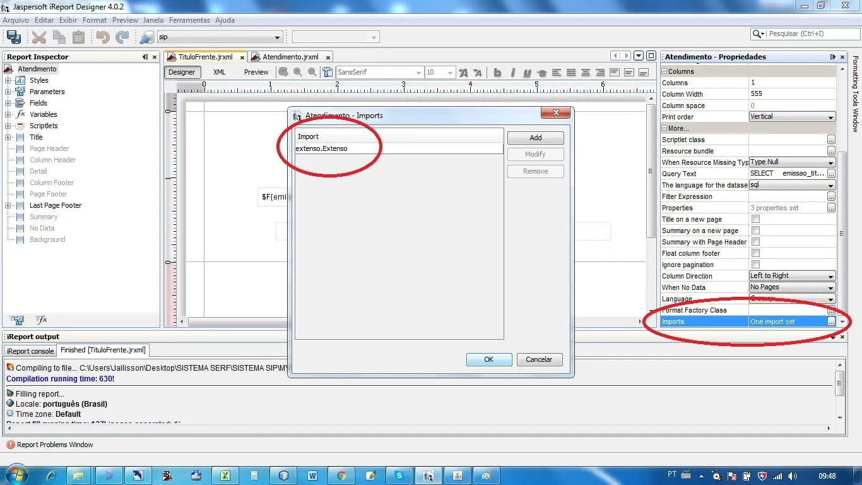The width and height of the screenshot is (862, 485).
Task: Click the Add button in Imports dialog
Action: pos(535,138)
